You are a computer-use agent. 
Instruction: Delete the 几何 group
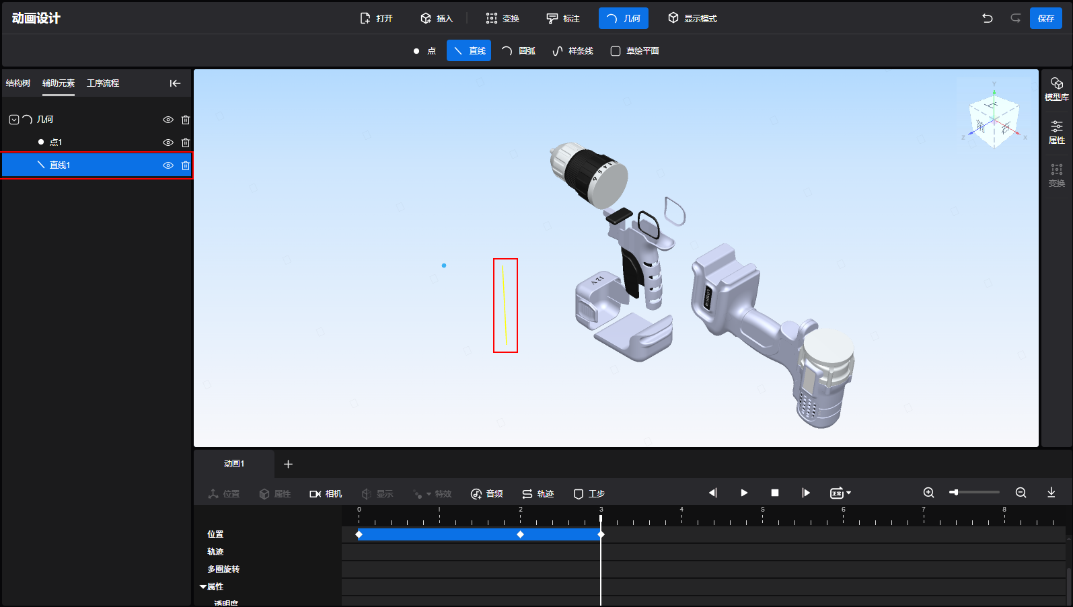[x=186, y=120]
